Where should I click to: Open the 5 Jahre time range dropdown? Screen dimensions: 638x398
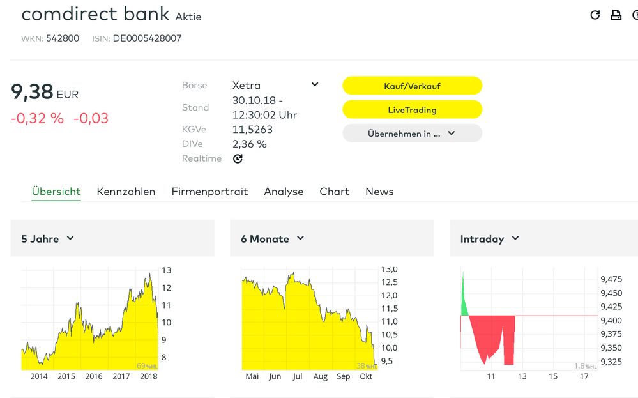point(48,239)
